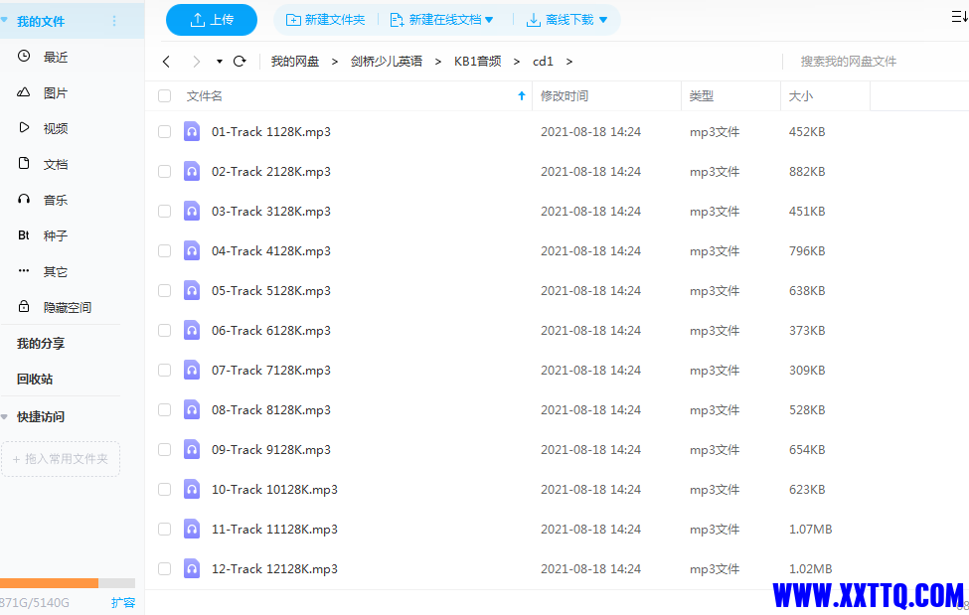Open 我的分享 in the sidebar

coord(40,343)
